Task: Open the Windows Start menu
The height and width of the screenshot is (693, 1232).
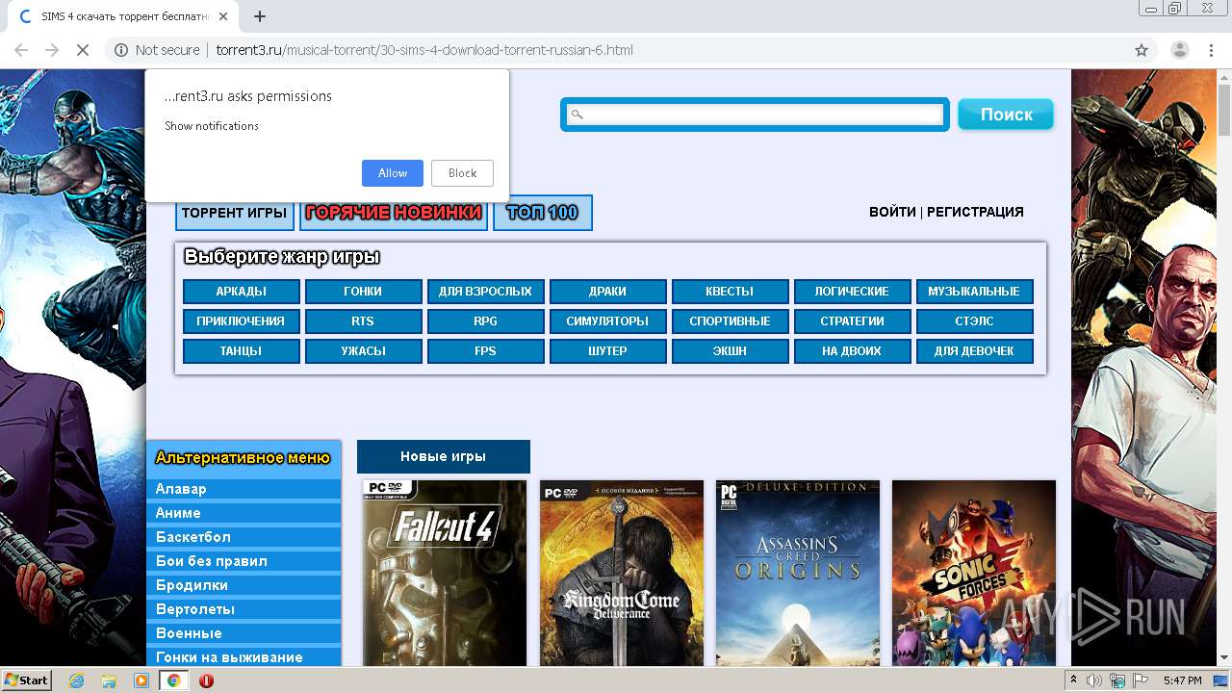Action: click(26, 680)
